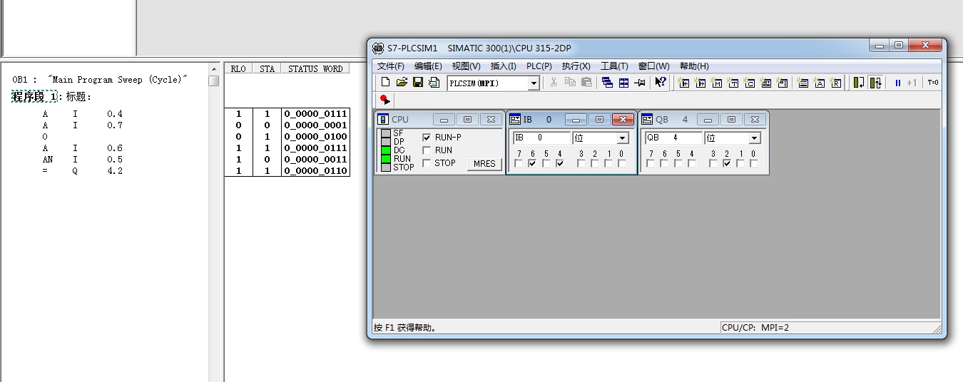This screenshot has height=382, width=963.
Task: Activate the context Help arrow icon
Action: coord(661,83)
